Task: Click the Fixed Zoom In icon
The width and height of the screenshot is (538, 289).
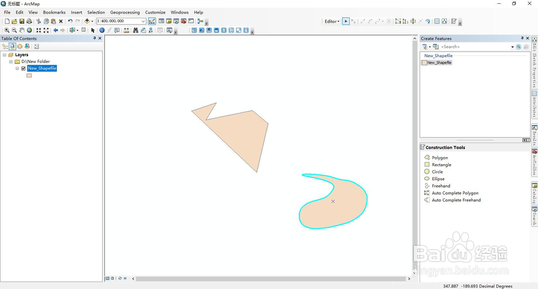Action: [x=38, y=30]
